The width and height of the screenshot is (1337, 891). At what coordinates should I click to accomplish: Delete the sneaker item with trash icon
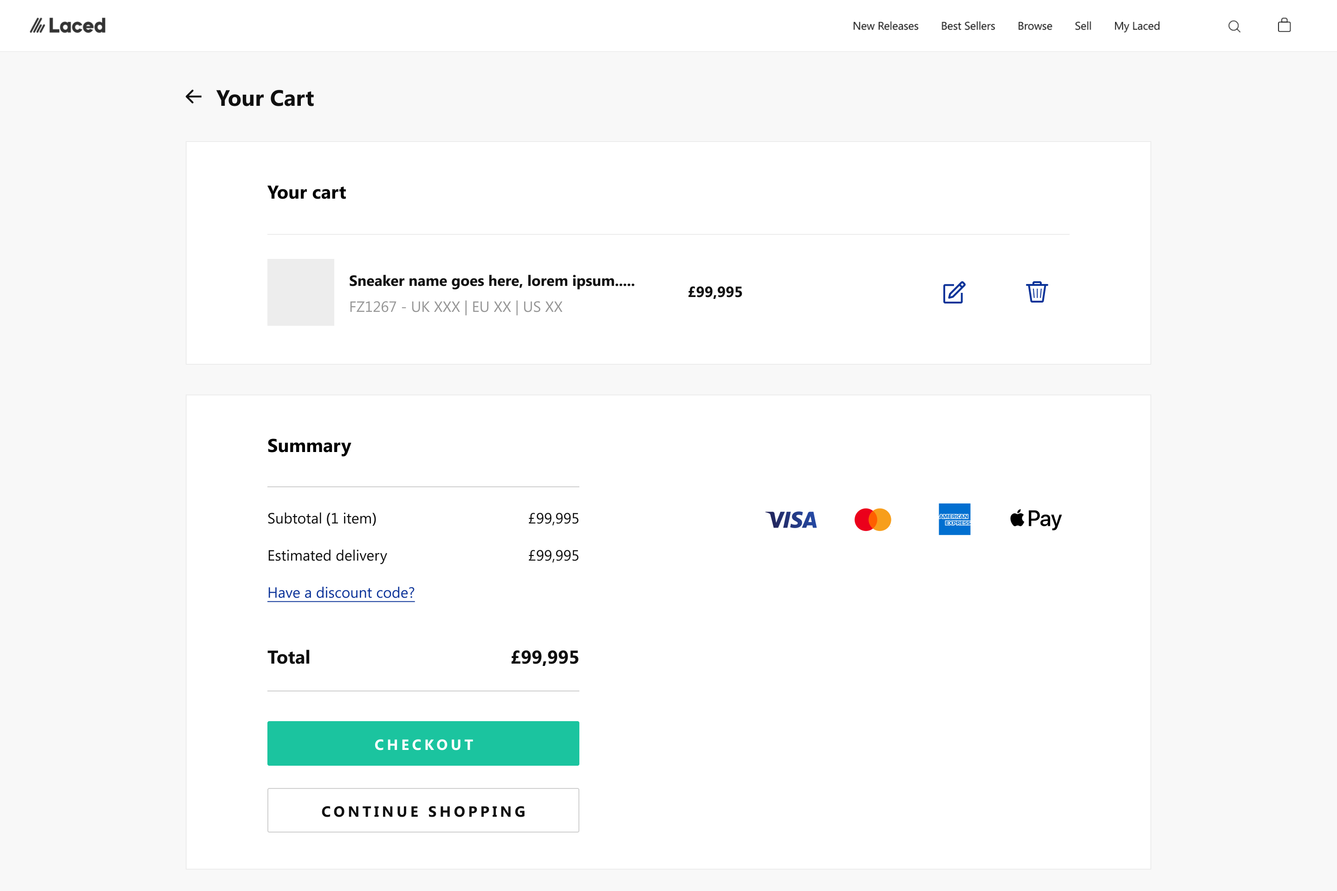pos(1037,291)
